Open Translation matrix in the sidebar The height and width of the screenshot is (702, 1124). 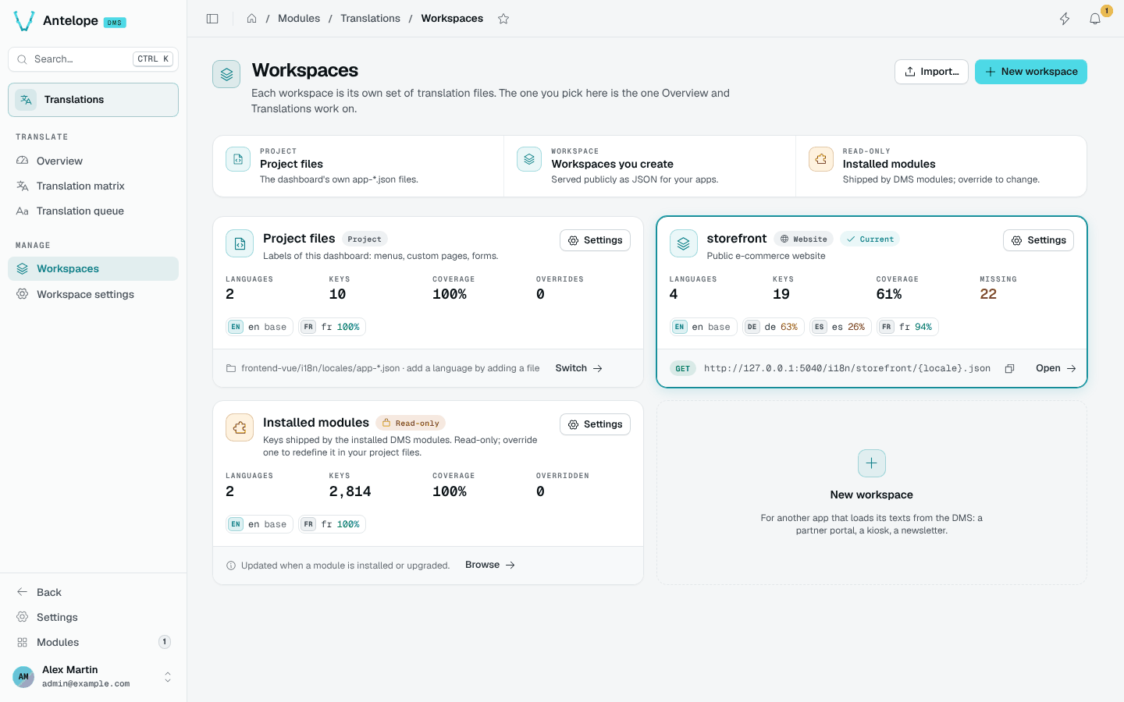[x=93, y=186]
